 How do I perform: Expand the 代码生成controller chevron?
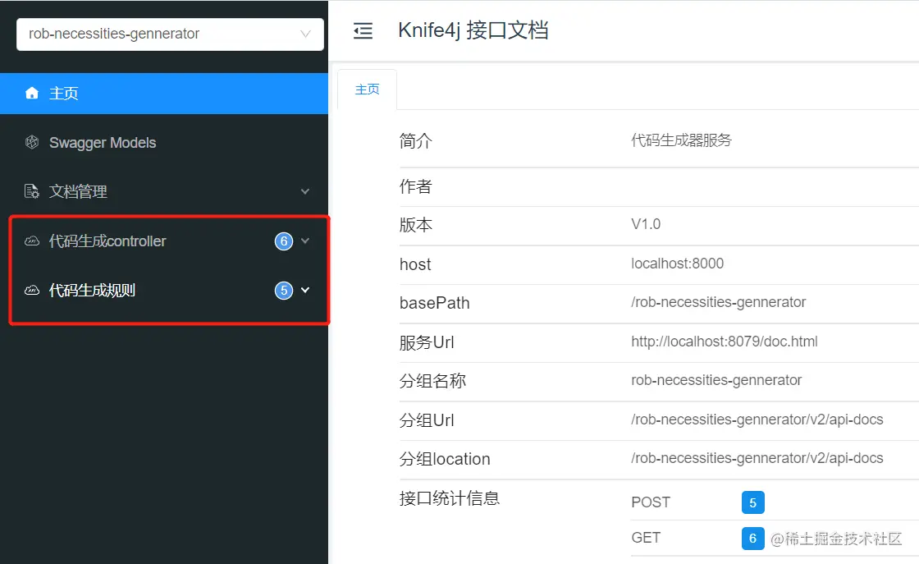click(x=304, y=241)
